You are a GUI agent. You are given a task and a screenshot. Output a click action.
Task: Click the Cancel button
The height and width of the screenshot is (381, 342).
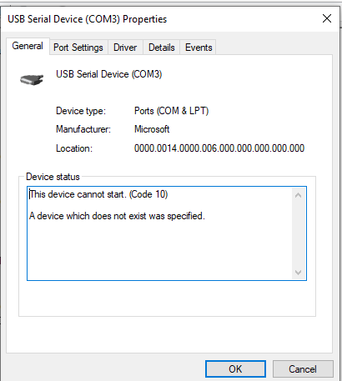(x=303, y=369)
